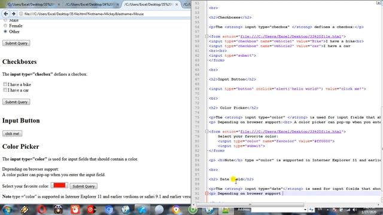This screenshot has width=383, height=215.
Task: Click Submit Query below the gender radios
Action: (16, 43)
